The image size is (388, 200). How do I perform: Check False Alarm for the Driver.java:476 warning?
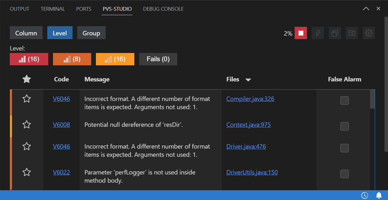[344, 148]
